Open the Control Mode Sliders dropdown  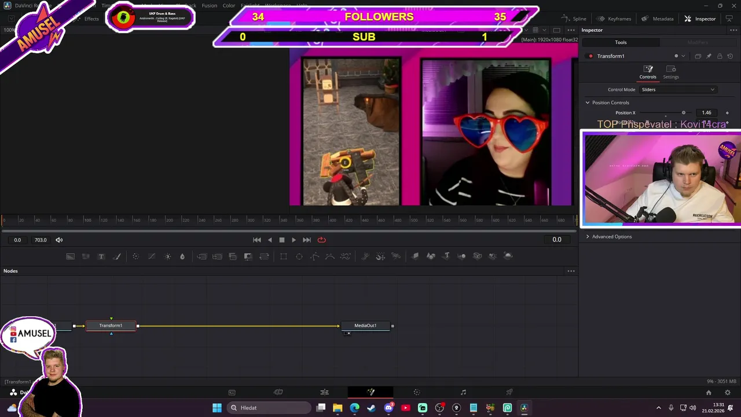(x=678, y=90)
